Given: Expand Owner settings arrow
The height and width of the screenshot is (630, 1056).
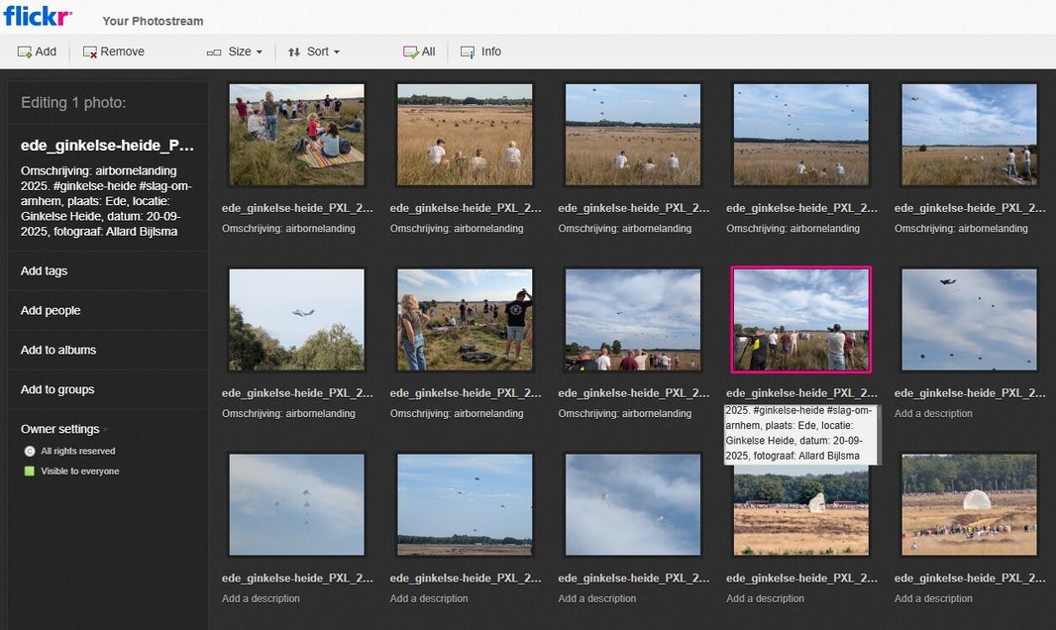Looking at the screenshot, I should pos(106,430).
